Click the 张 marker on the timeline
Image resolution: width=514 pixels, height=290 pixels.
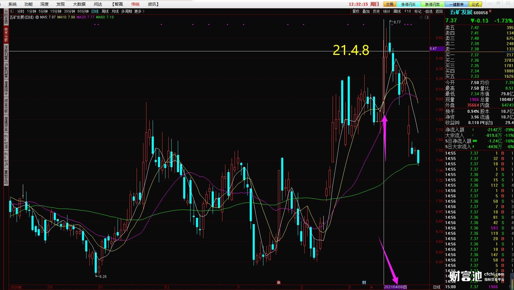(x=279, y=283)
